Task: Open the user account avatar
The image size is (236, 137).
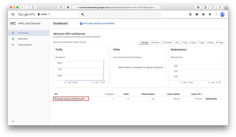Action: tap(222, 14)
